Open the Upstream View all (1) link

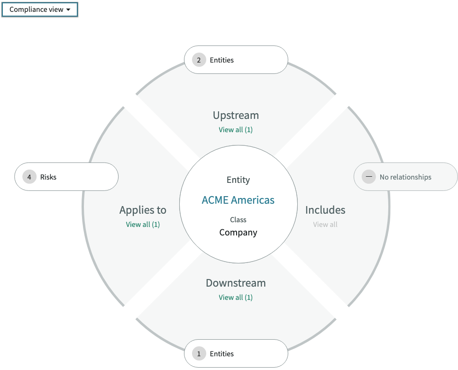[x=236, y=130]
